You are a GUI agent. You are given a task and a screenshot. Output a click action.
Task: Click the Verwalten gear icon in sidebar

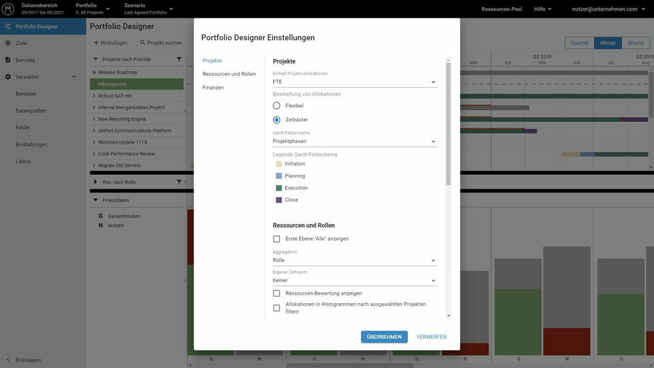pos(8,77)
